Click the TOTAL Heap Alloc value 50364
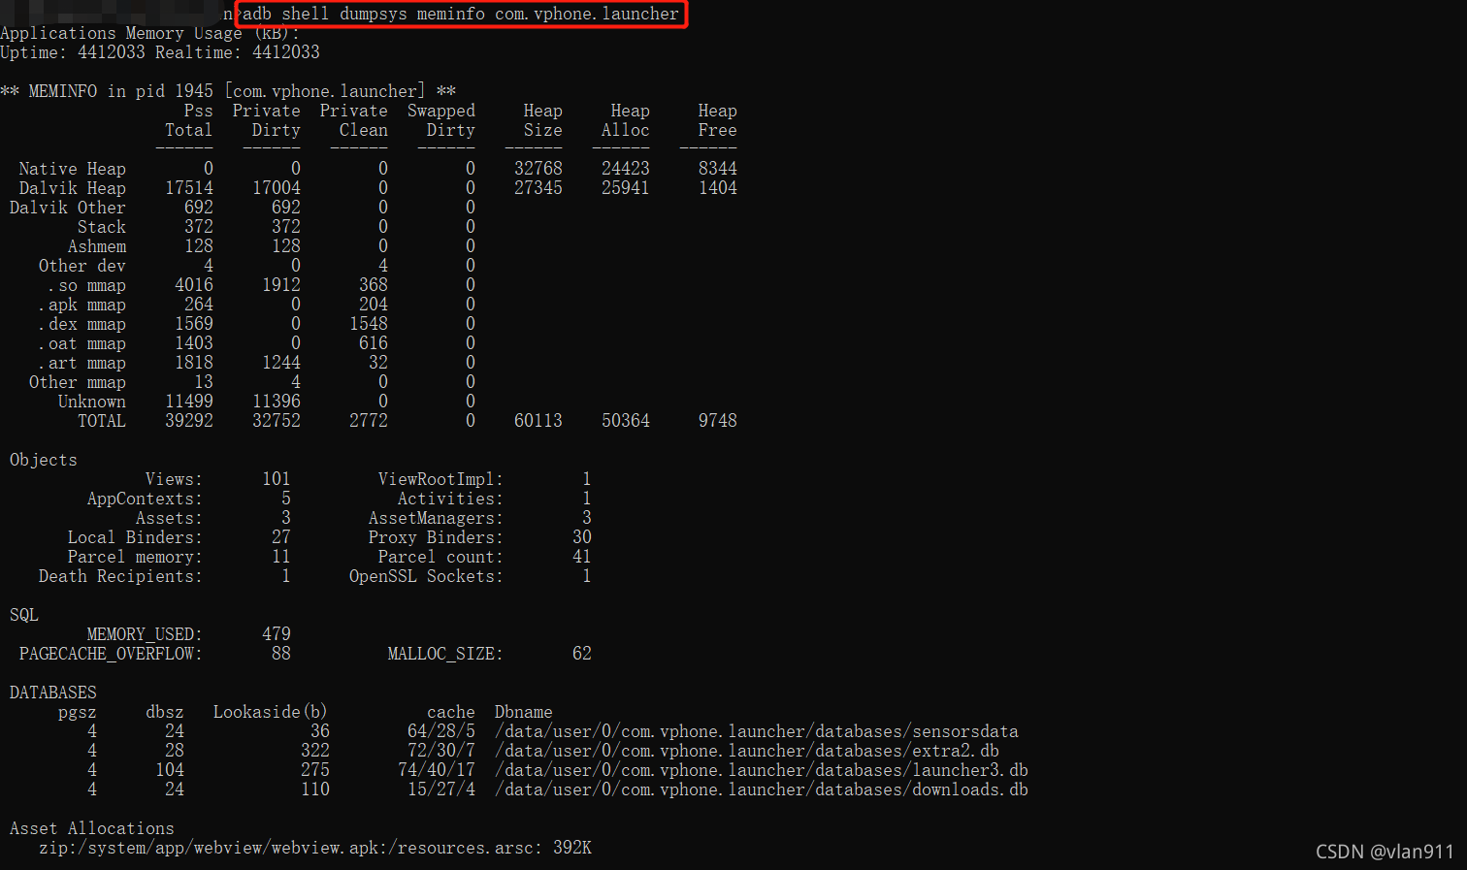The image size is (1467, 870). pyautogui.click(x=626, y=421)
